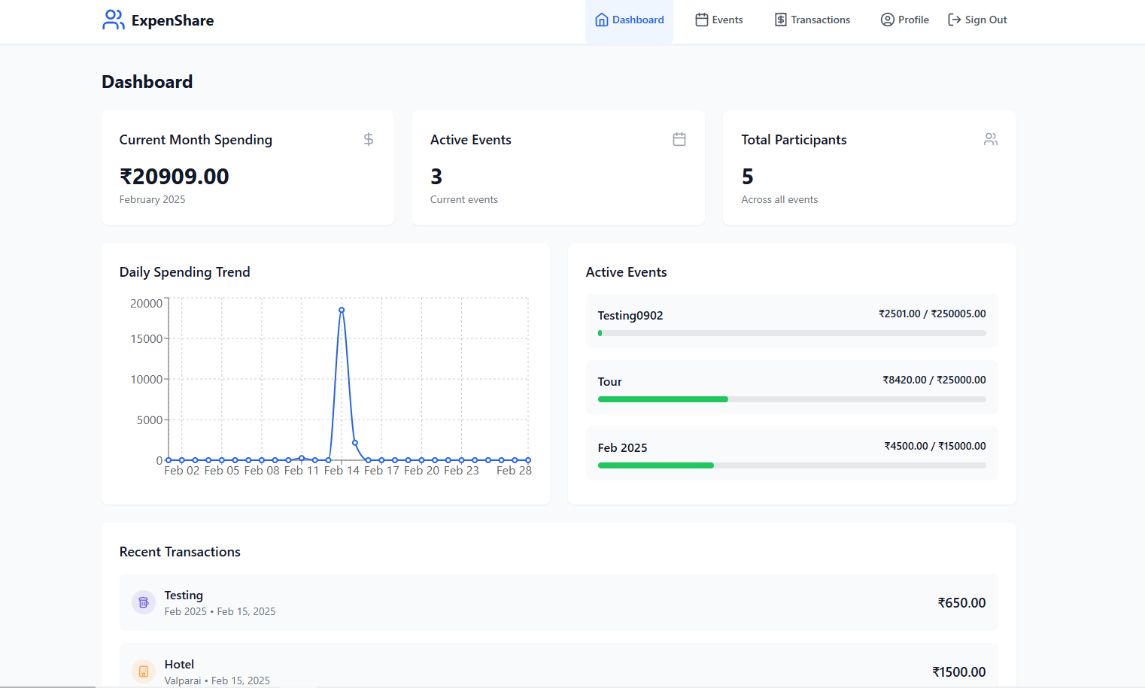1145x688 pixels.
Task: Click the ₹650.00 transaction amount
Action: pos(961,603)
